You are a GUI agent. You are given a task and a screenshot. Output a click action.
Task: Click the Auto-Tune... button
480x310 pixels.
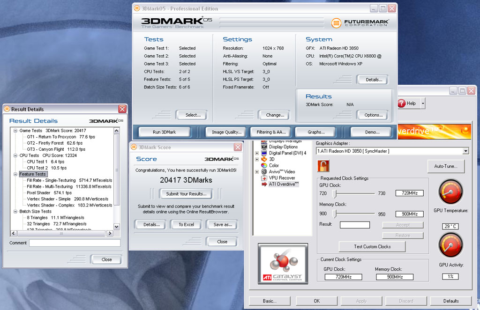coord(446,166)
